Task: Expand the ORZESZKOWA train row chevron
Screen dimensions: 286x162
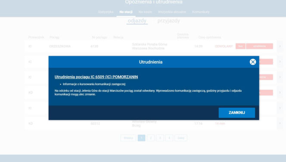Action: coord(280,46)
